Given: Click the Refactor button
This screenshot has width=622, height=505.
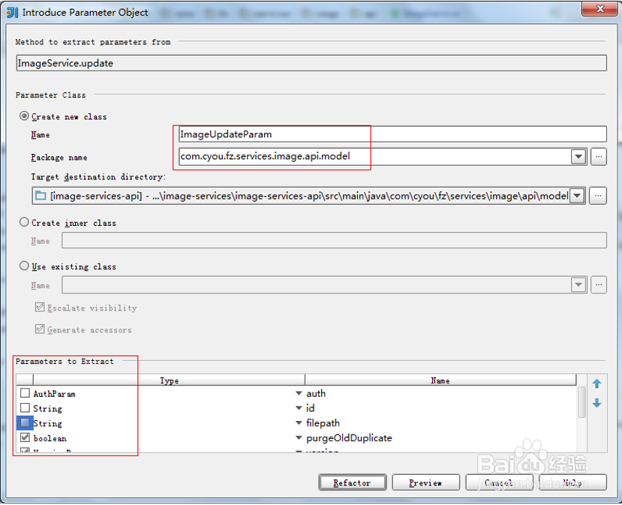Looking at the screenshot, I should (352, 482).
